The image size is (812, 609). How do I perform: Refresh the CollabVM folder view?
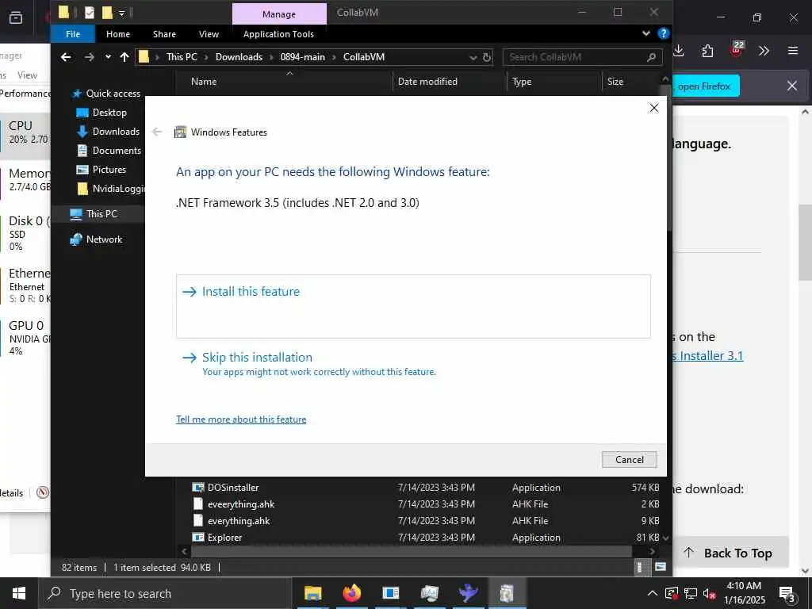pyautogui.click(x=487, y=57)
